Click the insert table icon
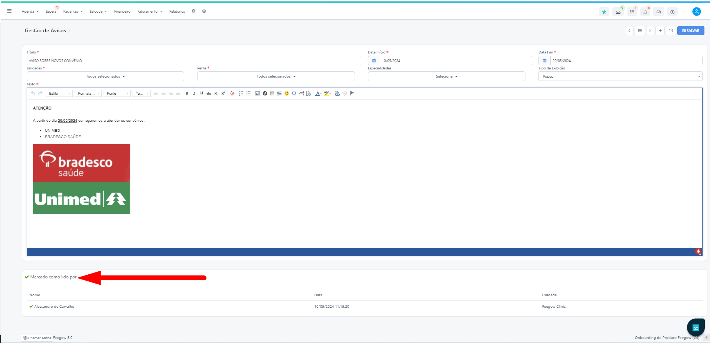 click(x=272, y=94)
